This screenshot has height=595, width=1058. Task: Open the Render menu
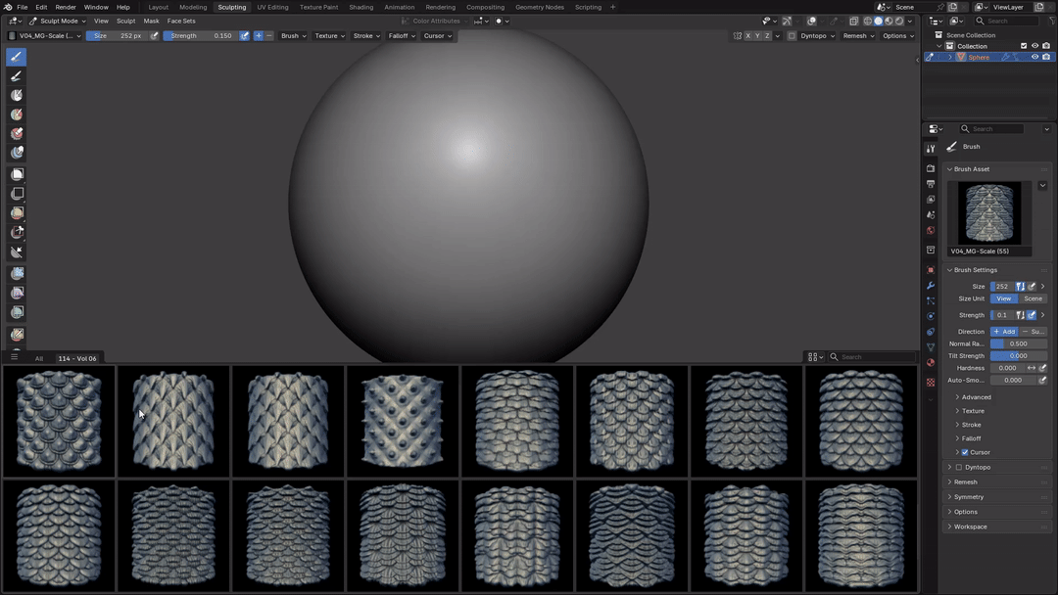click(x=66, y=7)
